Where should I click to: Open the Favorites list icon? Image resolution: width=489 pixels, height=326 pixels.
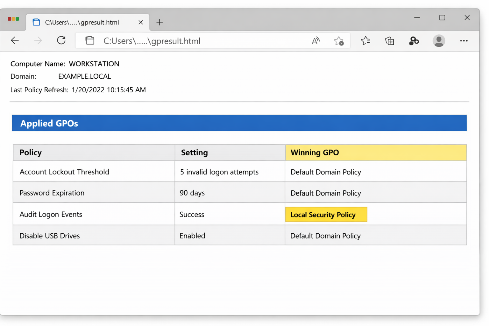click(365, 41)
